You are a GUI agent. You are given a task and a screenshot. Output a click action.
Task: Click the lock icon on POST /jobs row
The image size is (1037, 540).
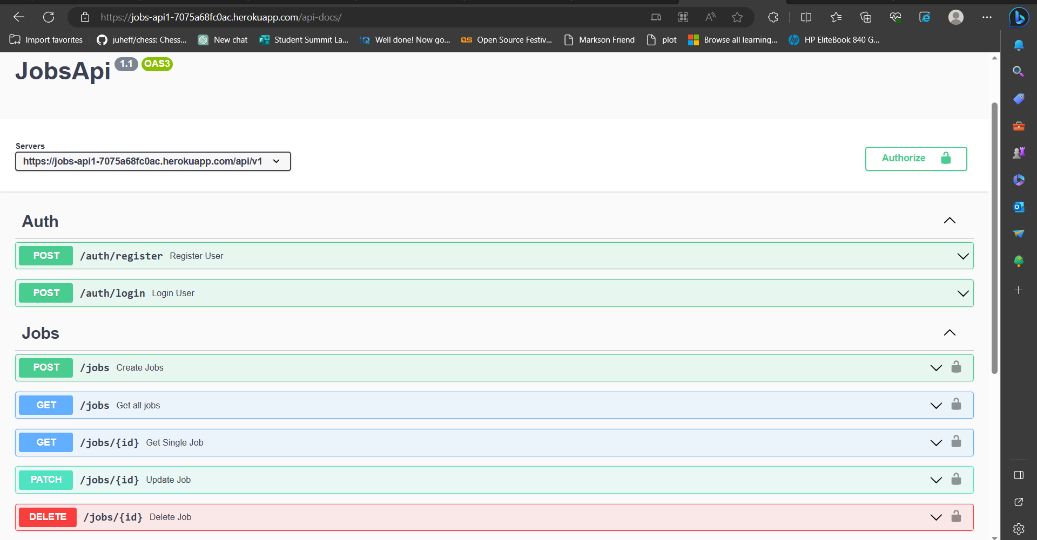tap(956, 367)
